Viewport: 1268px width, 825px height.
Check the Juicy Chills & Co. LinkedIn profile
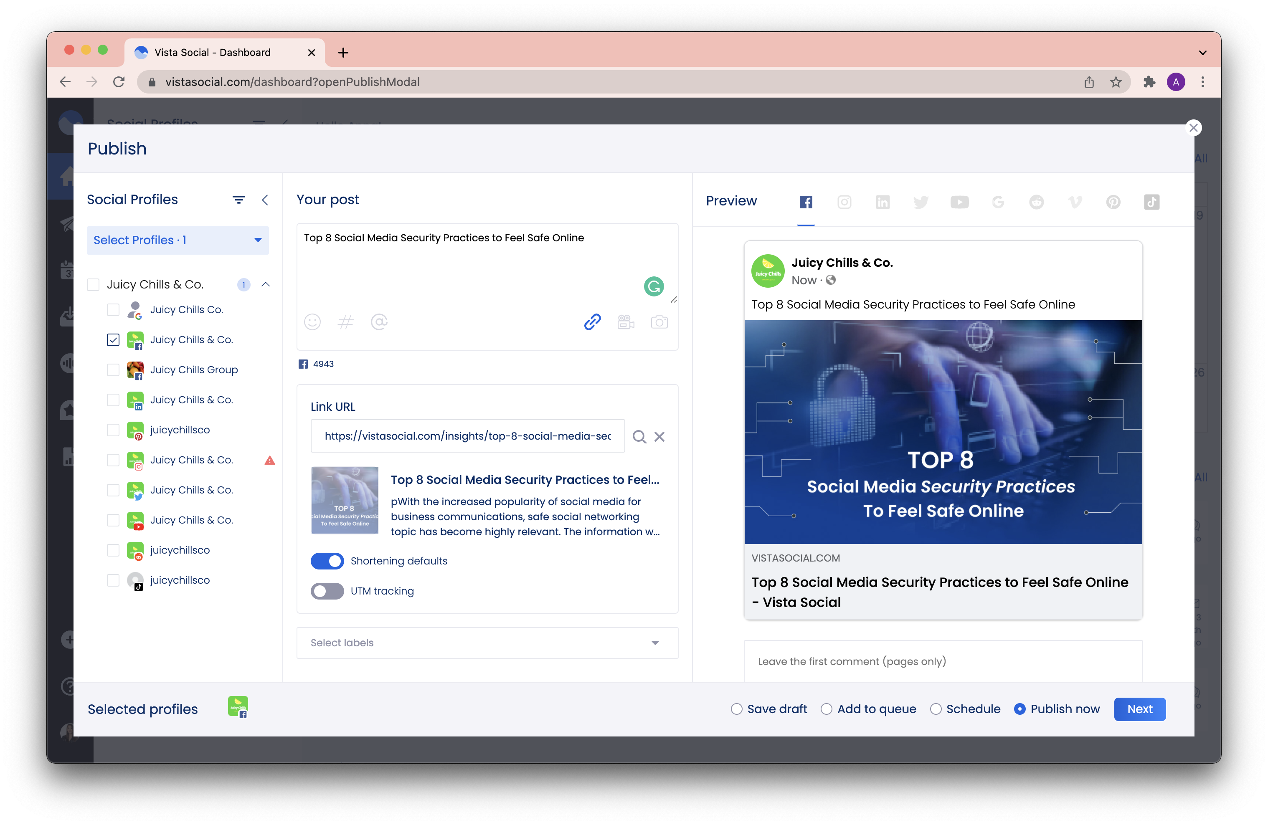click(x=113, y=400)
